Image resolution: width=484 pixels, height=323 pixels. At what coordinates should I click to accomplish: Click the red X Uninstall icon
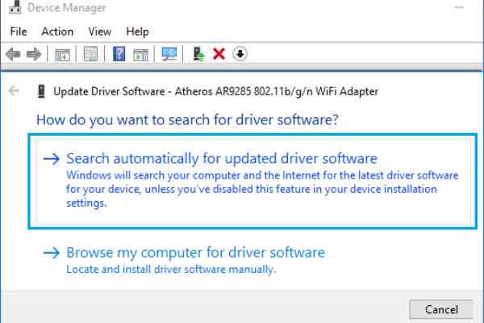tap(219, 54)
